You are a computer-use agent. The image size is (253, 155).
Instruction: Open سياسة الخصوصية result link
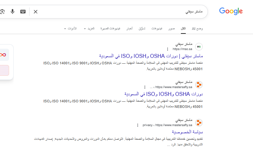pyautogui.click(x=187, y=132)
